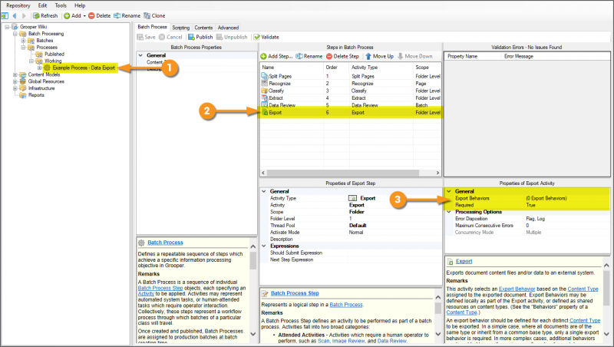Follow the Image Review hyperlink
614x347 pixels.
[349, 341]
